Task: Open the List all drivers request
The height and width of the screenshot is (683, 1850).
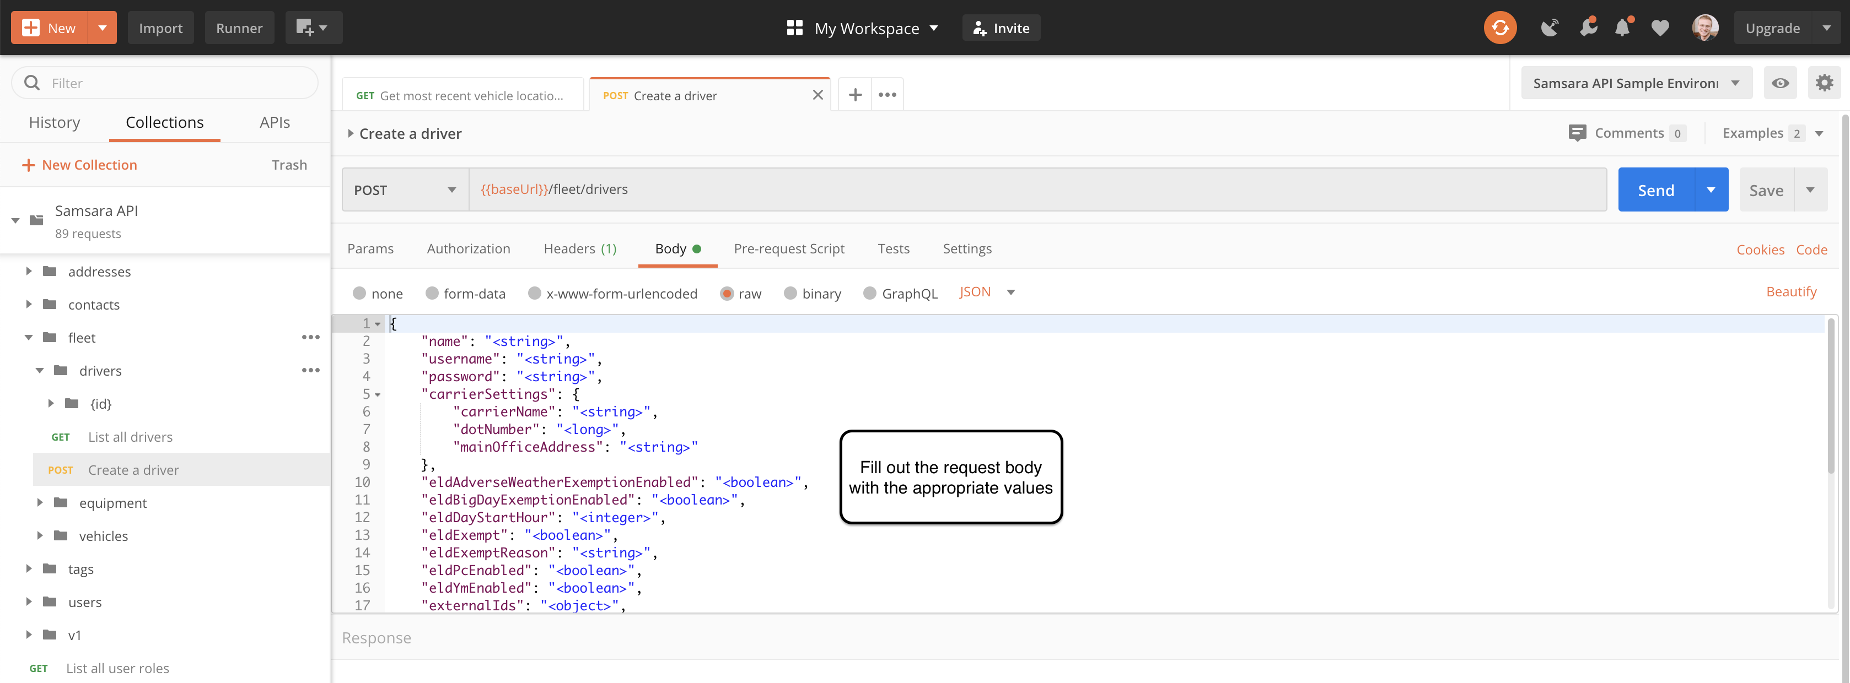Action: click(x=130, y=437)
